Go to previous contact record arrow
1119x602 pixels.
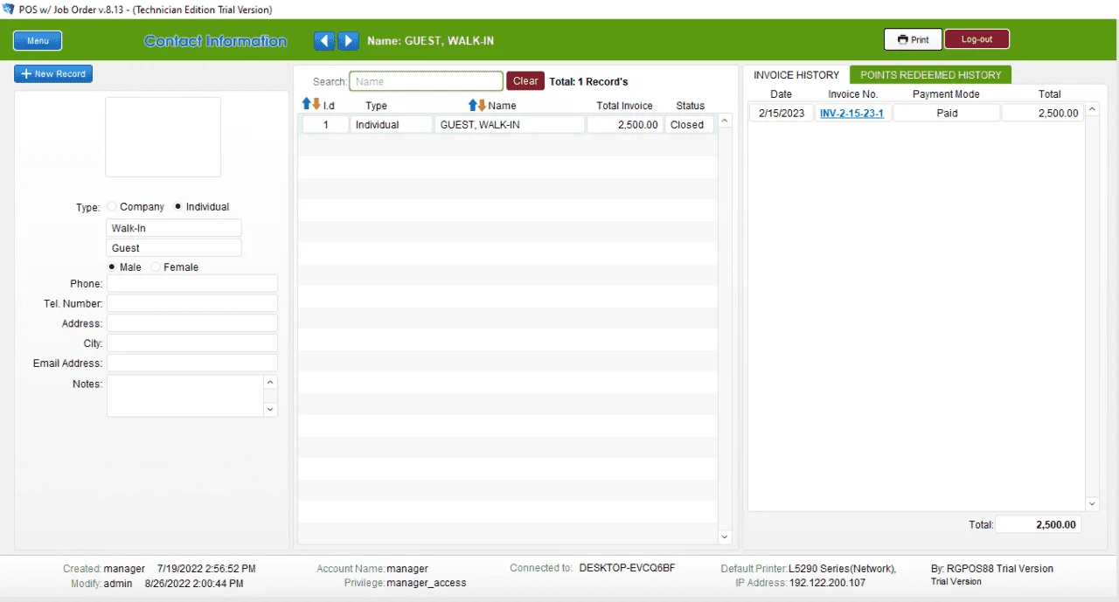324,40
